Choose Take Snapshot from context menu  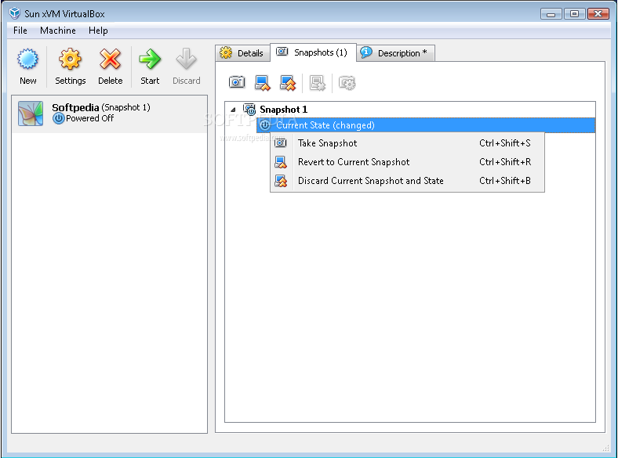407,142
